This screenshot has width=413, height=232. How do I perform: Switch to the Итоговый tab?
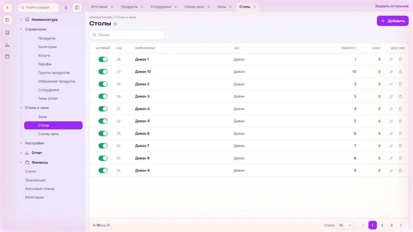click(99, 7)
